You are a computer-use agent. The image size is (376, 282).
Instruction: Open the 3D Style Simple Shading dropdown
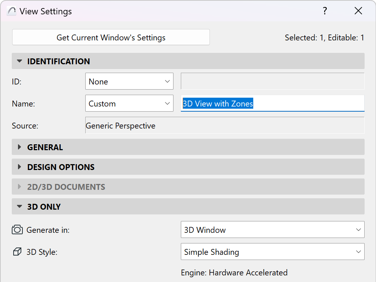[x=272, y=252]
